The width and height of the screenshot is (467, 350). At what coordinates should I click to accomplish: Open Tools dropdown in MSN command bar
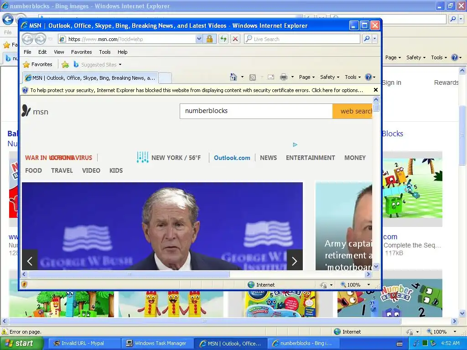(x=353, y=77)
